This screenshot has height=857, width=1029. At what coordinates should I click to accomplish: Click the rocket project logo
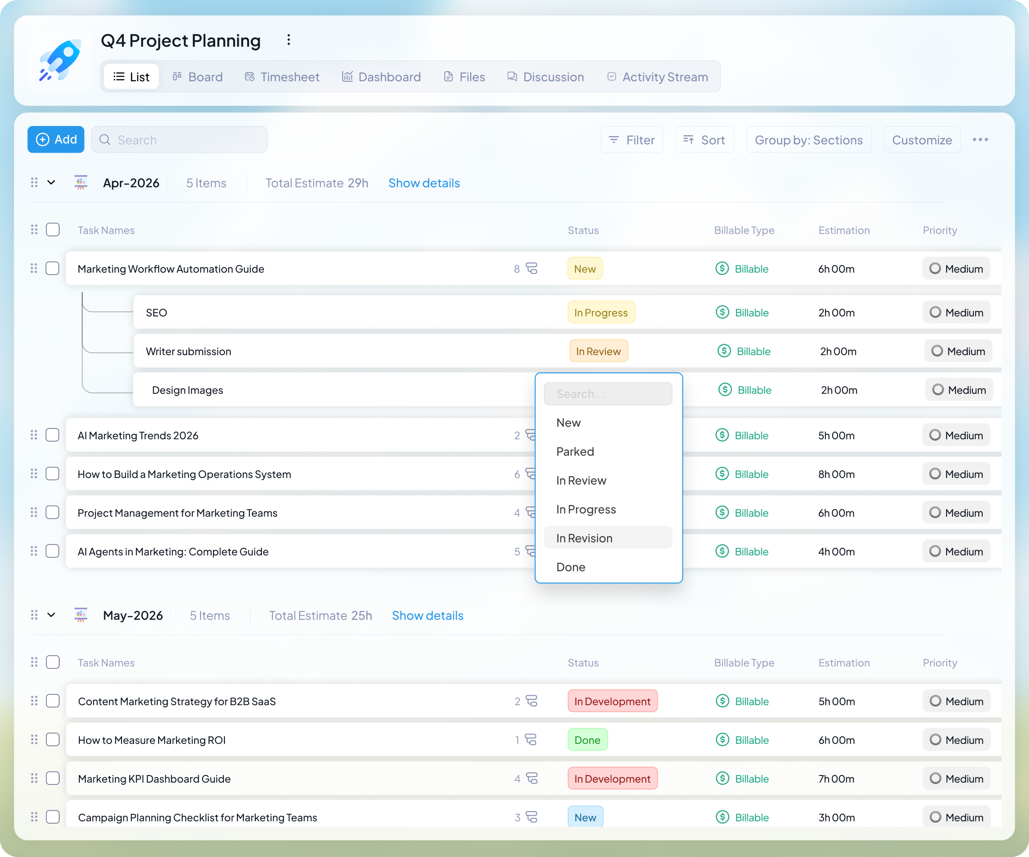coord(60,60)
